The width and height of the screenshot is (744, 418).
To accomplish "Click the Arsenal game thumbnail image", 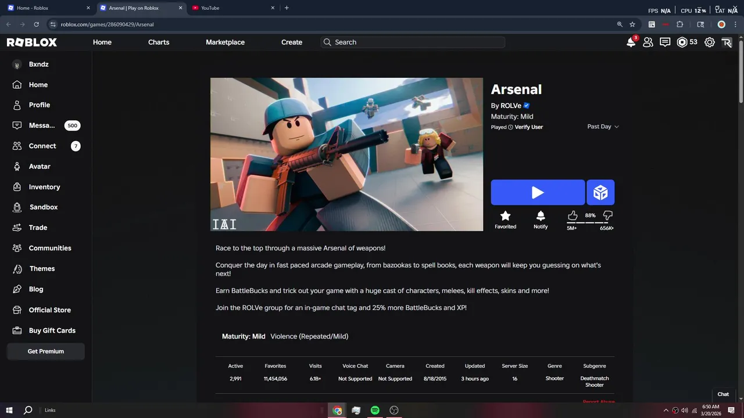I will click(346, 154).
